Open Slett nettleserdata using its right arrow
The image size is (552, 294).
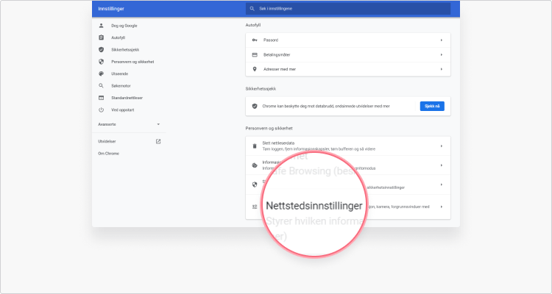(441, 146)
